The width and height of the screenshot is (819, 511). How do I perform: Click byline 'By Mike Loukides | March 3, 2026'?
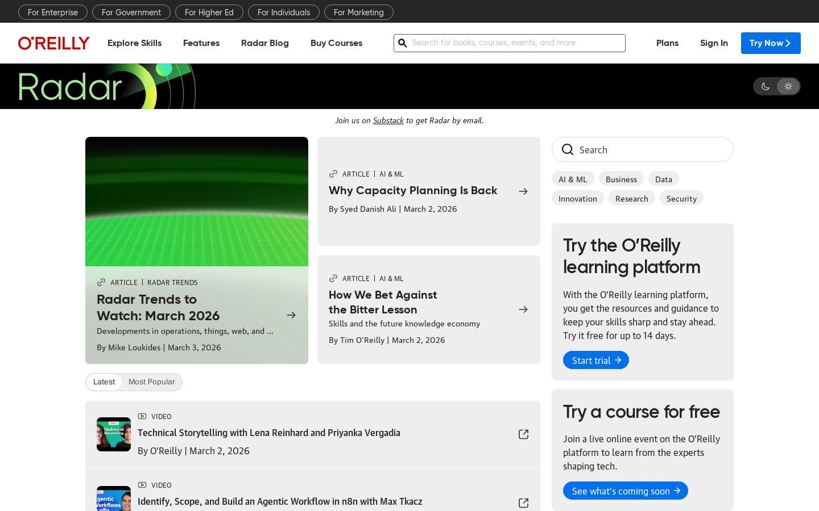click(x=159, y=347)
